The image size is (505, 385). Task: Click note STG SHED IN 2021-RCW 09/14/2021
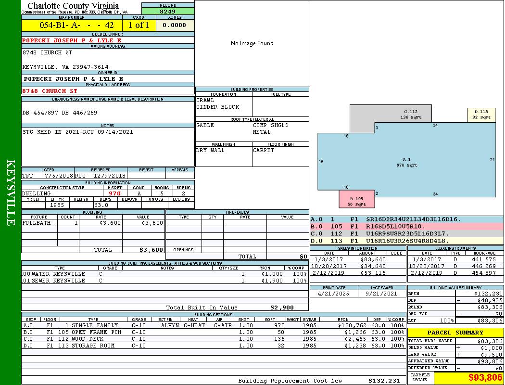pos(77,132)
